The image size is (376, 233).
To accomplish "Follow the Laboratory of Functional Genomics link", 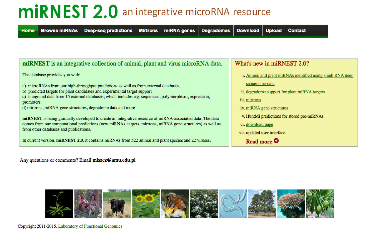I will 90,226.
